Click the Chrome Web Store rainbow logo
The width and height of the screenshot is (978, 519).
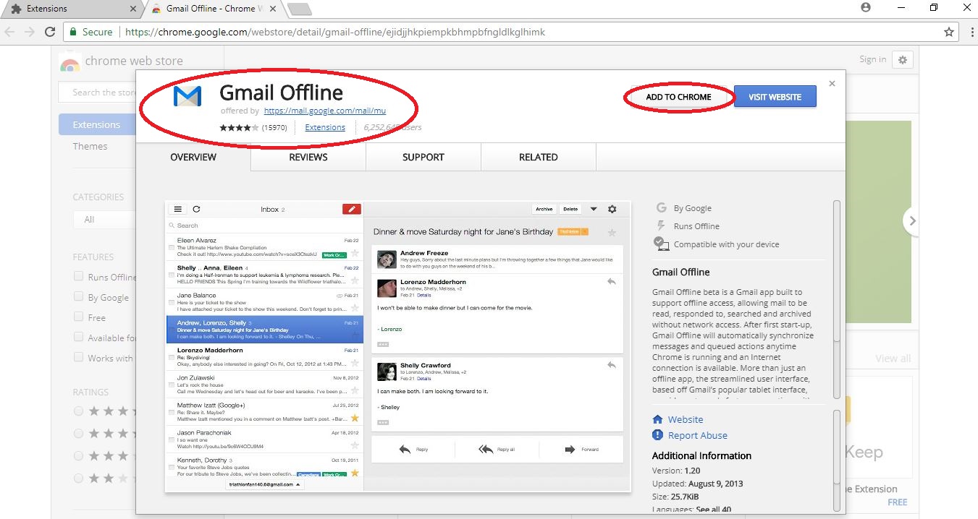pyautogui.click(x=69, y=62)
